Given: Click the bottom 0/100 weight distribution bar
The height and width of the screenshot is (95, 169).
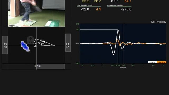Looking at the screenshot, I should 50,66.
